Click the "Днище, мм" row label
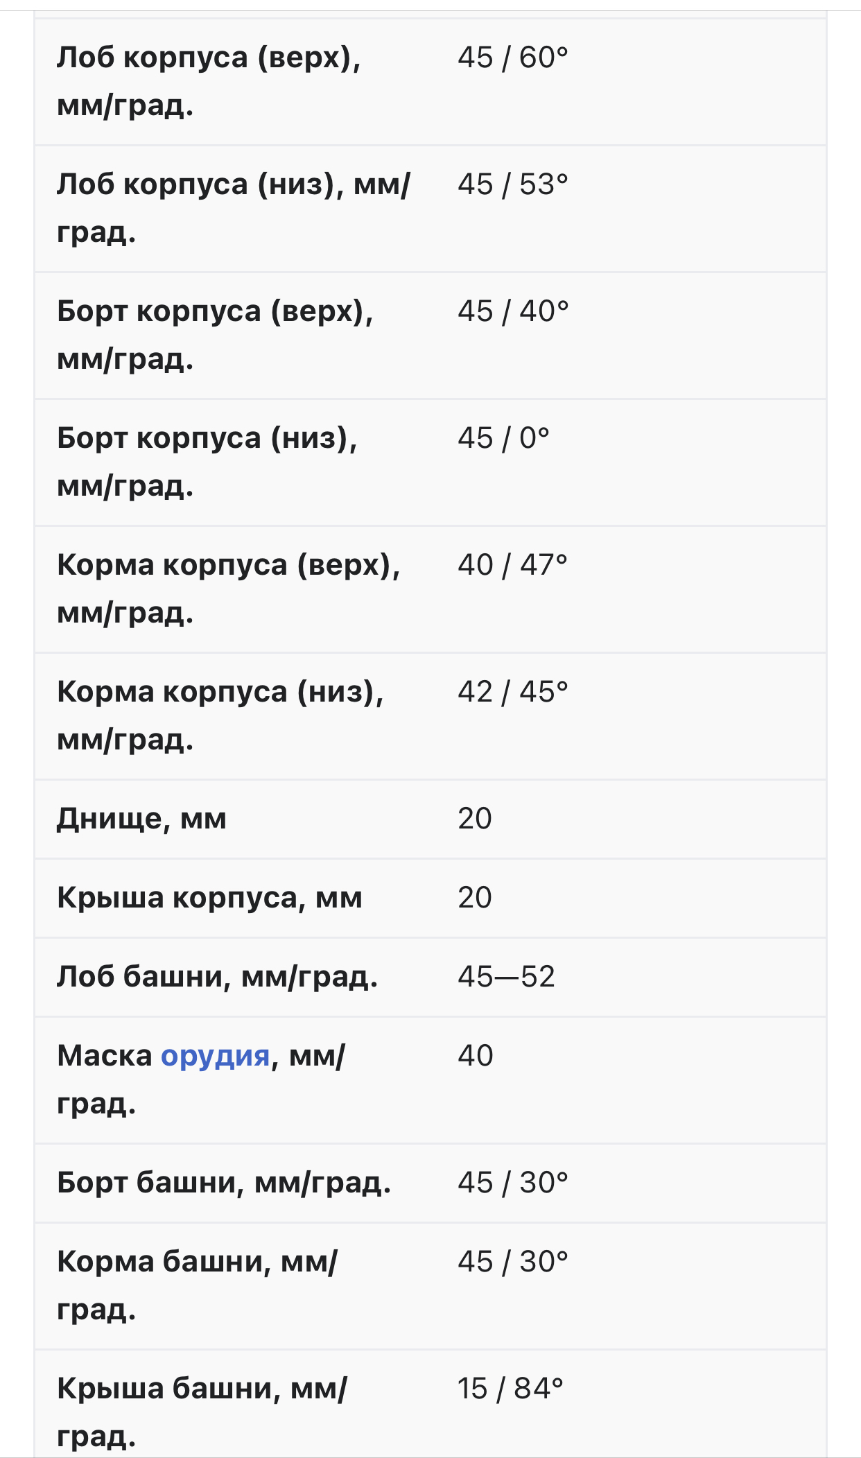The height and width of the screenshot is (1458, 861). pos(141,819)
